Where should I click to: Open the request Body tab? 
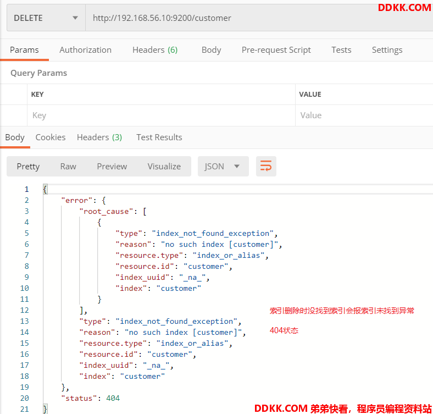[x=211, y=50]
